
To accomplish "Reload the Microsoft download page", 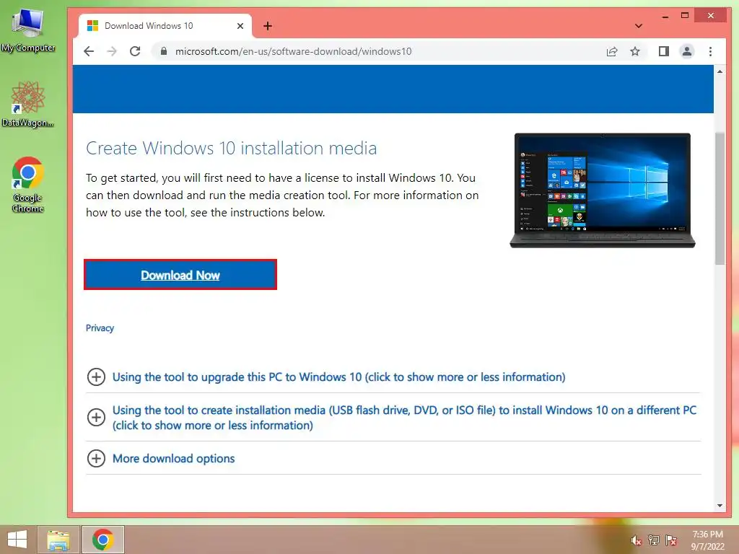I will pos(135,51).
